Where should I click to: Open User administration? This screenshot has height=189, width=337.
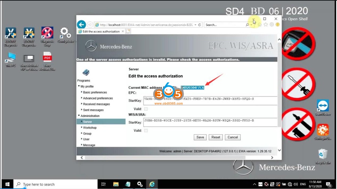point(86,139)
